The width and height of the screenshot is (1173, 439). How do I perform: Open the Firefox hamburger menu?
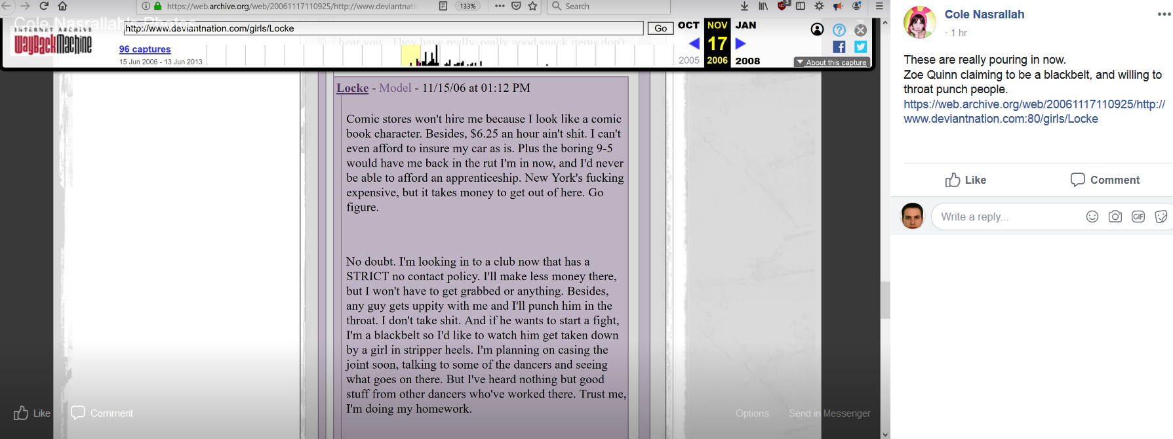point(879,6)
